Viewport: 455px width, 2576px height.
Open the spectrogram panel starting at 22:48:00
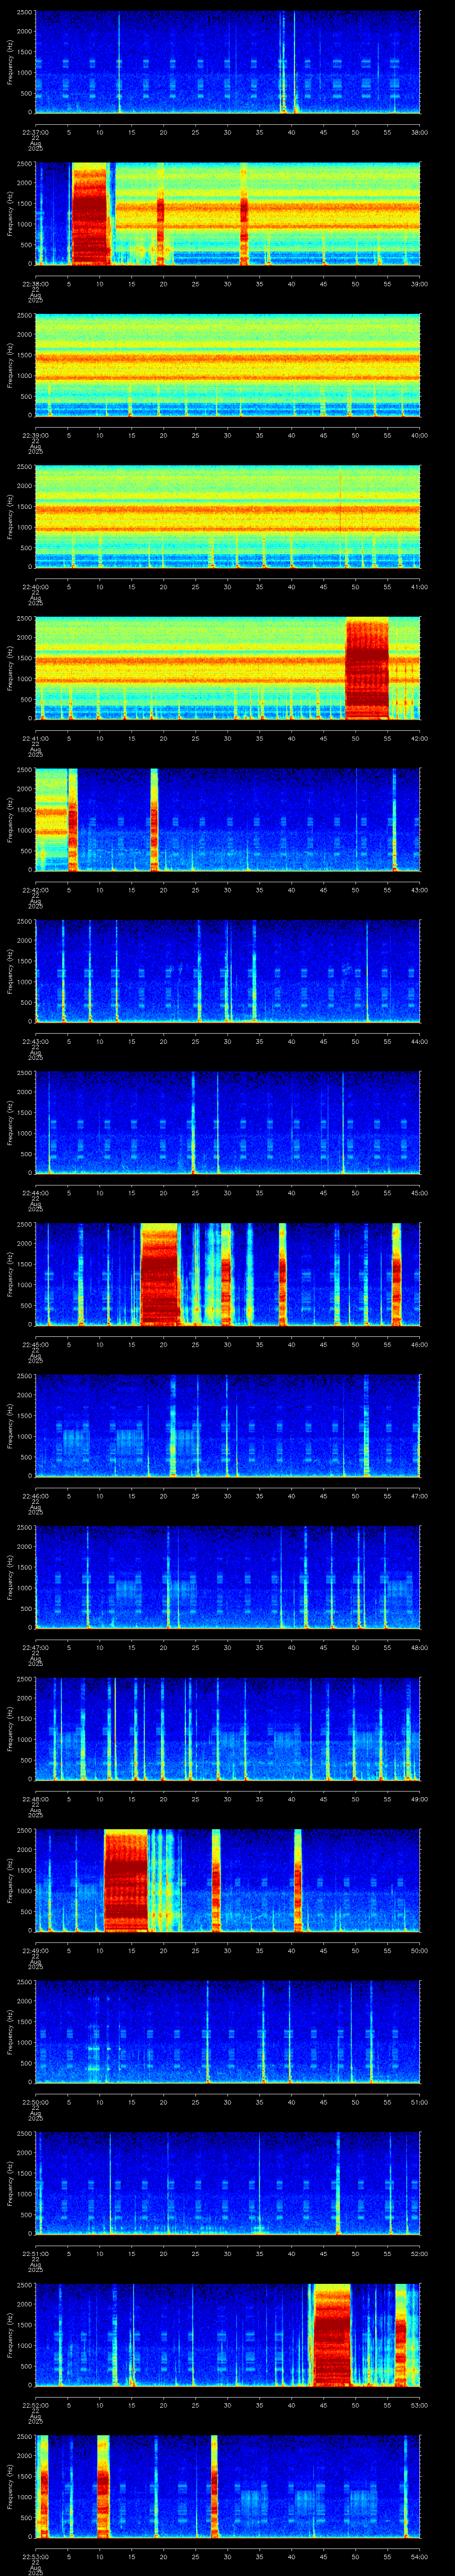tap(228, 1729)
